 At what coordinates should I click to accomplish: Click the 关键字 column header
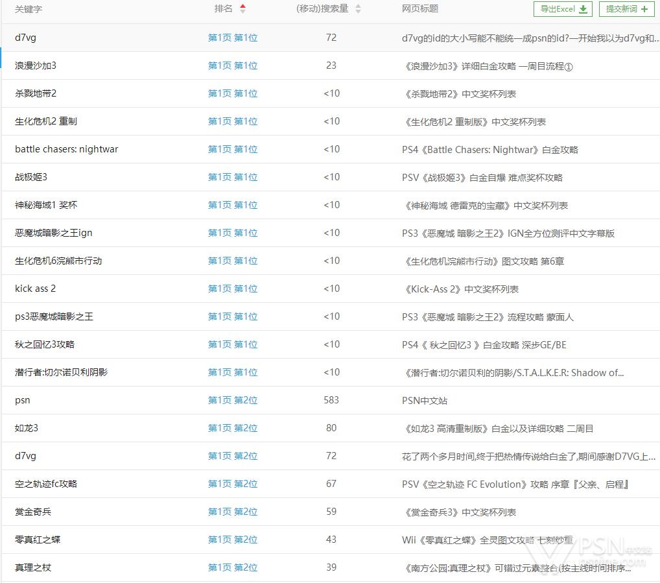pos(29,9)
